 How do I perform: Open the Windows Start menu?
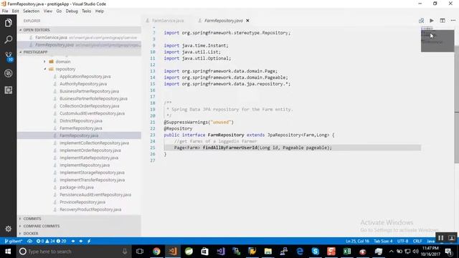point(8,252)
